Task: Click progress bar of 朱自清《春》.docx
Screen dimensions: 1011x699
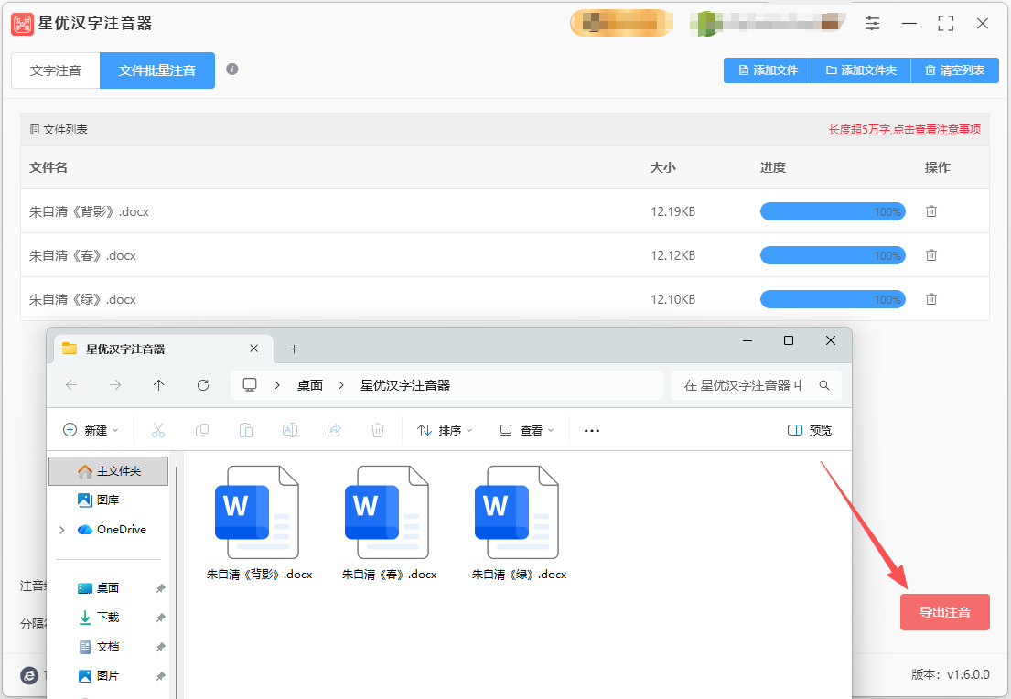Action: (x=833, y=255)
